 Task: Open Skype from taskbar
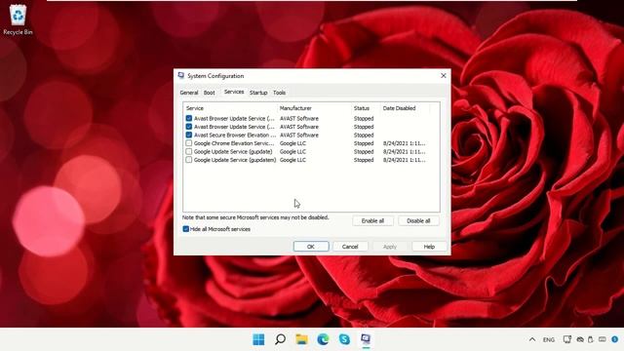(344, 339)
